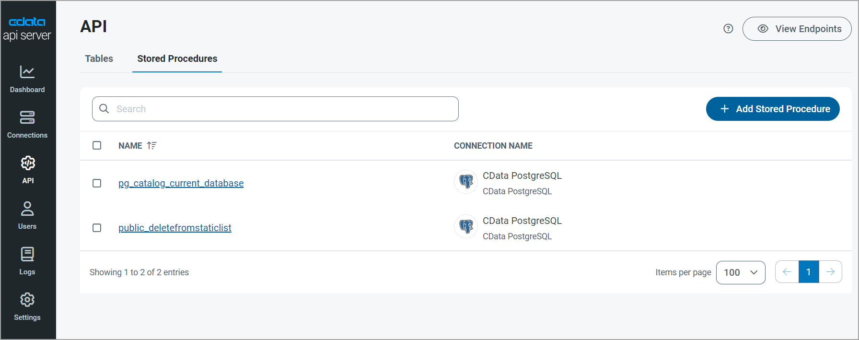Click the View Endpoints button
859x340 pixels.
pyautogui.click(x=797, y=29)
